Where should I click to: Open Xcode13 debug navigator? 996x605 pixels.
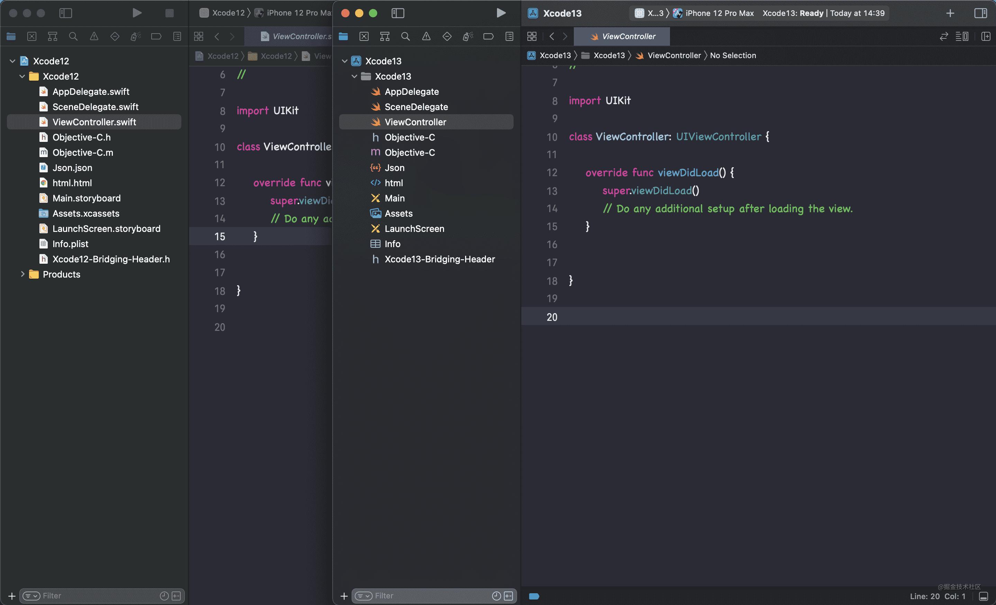pyautogui.click(x=468, y=36)
